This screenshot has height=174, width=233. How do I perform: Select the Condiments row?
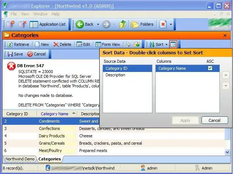coord(51,121)
